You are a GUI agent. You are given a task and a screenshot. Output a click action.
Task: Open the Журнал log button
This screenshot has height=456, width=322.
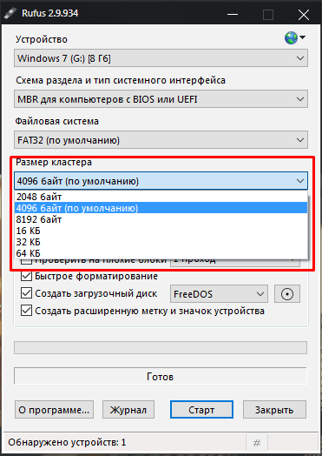(x=128, y=410)
